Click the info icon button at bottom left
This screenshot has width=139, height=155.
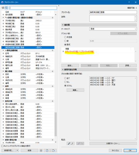pos(41,150)
